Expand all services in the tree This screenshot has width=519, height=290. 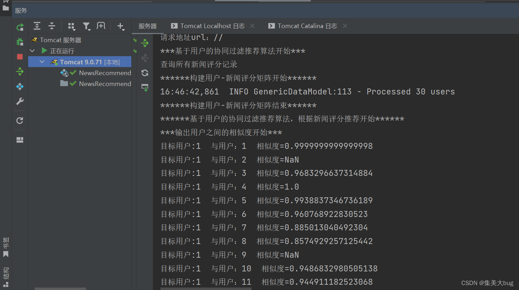point(37,26)
